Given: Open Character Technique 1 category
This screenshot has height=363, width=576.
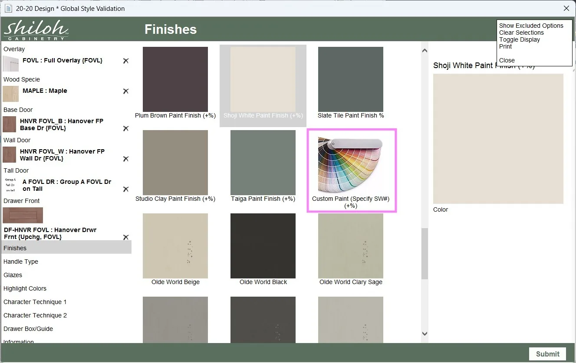Looking at the screenshot, I should [x=35, y=302].
